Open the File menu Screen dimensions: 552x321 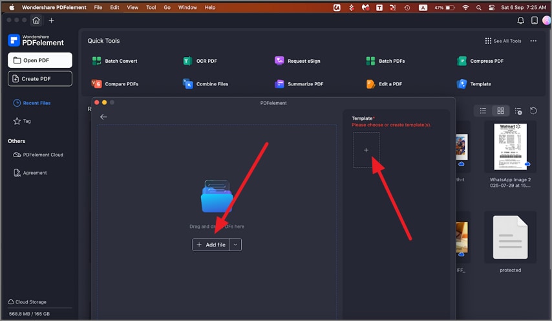[x=98, y=7]
